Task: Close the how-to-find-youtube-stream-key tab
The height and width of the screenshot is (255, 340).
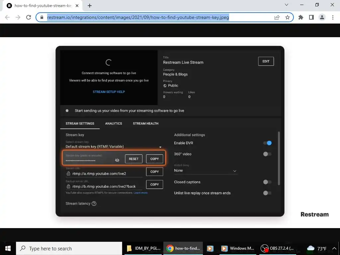Action: [77, 6]
